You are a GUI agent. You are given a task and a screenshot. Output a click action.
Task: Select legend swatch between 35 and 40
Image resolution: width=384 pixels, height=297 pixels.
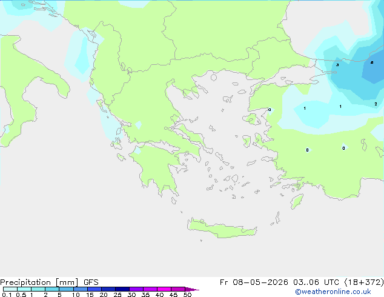[x=150, y=289]
